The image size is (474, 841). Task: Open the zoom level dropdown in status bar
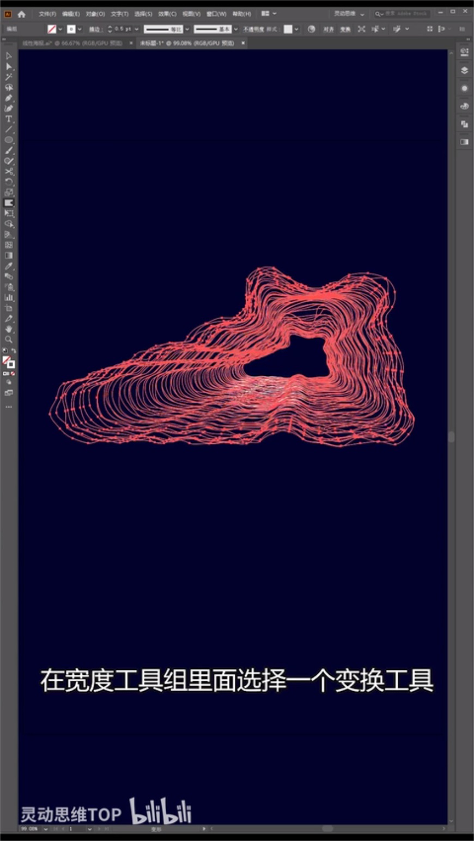click(x=45, y=829)
